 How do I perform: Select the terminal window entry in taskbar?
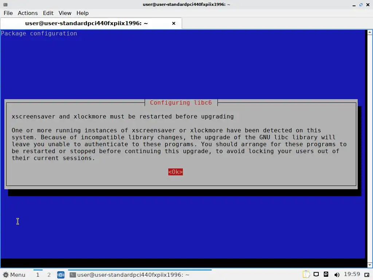click(x=140, y=275)
